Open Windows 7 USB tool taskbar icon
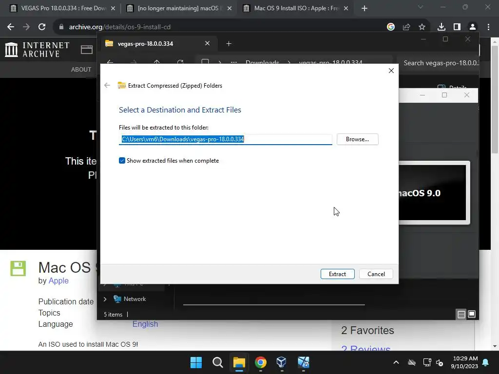 (x=303, y=362)
